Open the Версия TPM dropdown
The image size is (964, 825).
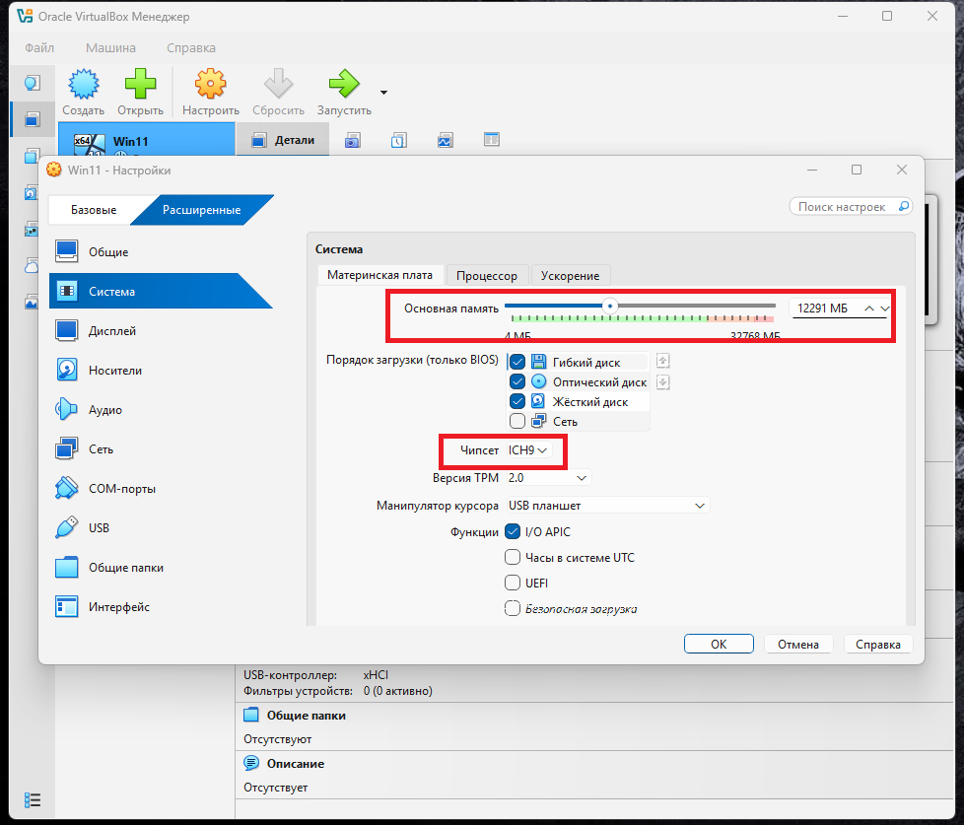point(548,478)
